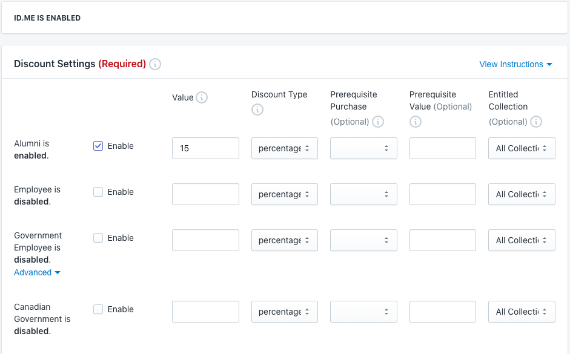Click the Employee prerequisite value field
570x354 pixels.
[x=443, y=194]
